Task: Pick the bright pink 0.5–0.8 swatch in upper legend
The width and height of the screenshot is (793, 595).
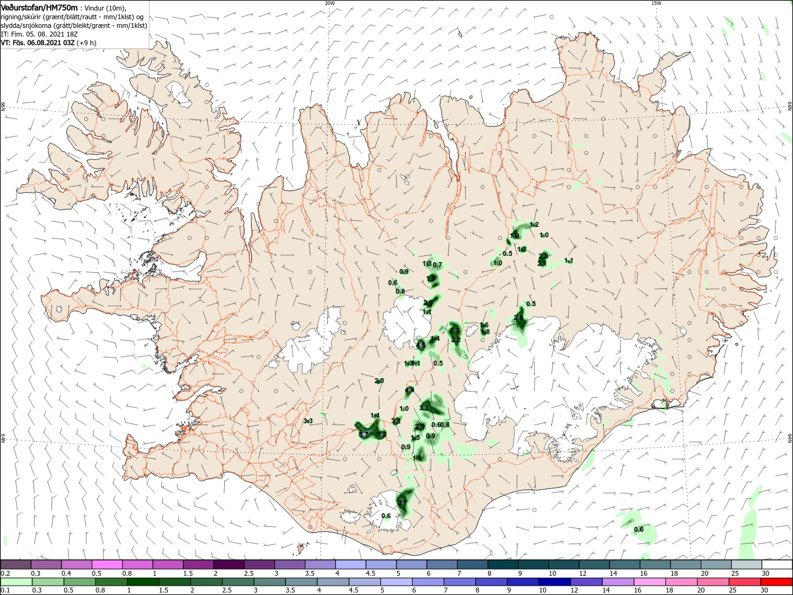Action: (107, 565)
